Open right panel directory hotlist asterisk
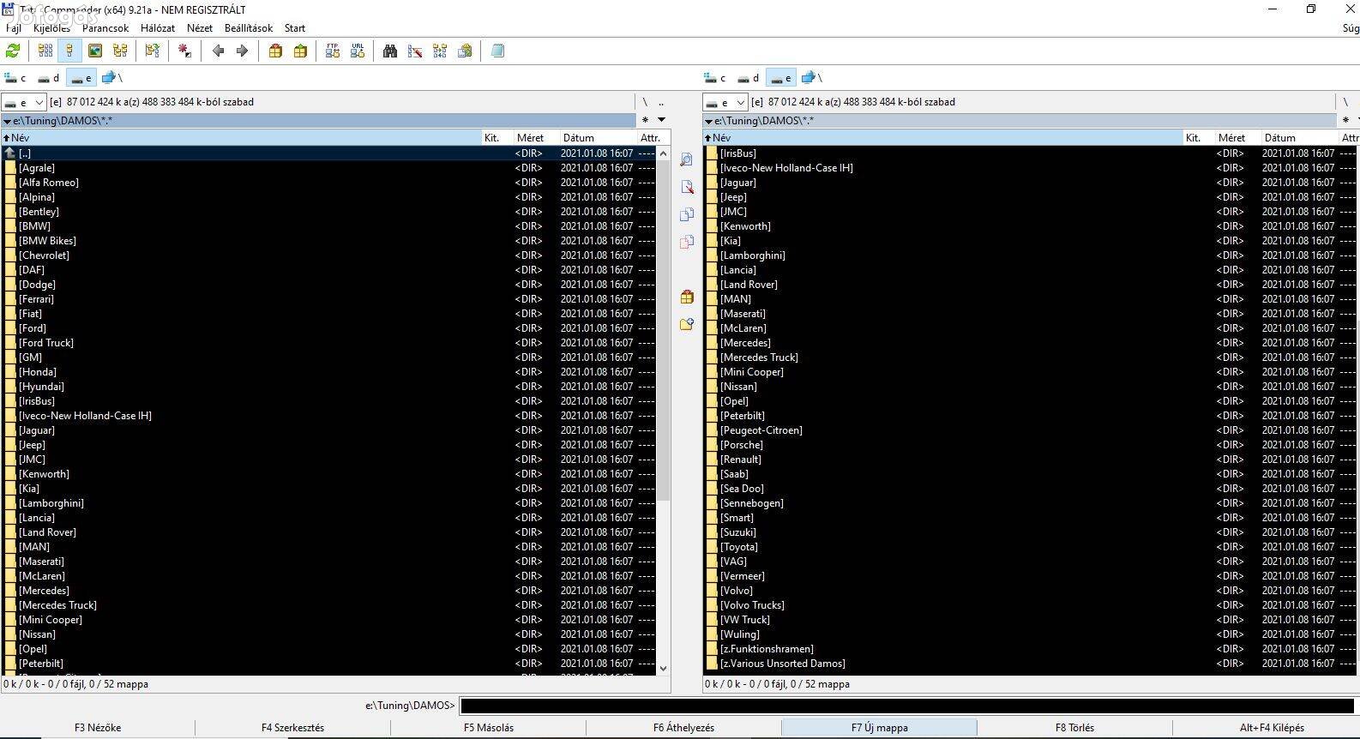This screenshot has width=1360, height=739. pos(1345,120)
